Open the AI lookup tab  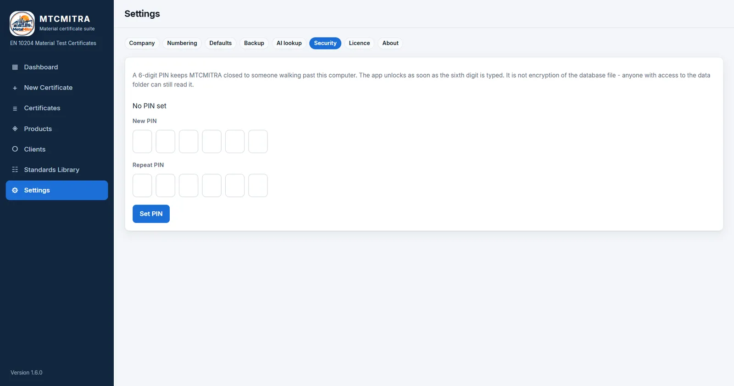(x=289, y=43)
